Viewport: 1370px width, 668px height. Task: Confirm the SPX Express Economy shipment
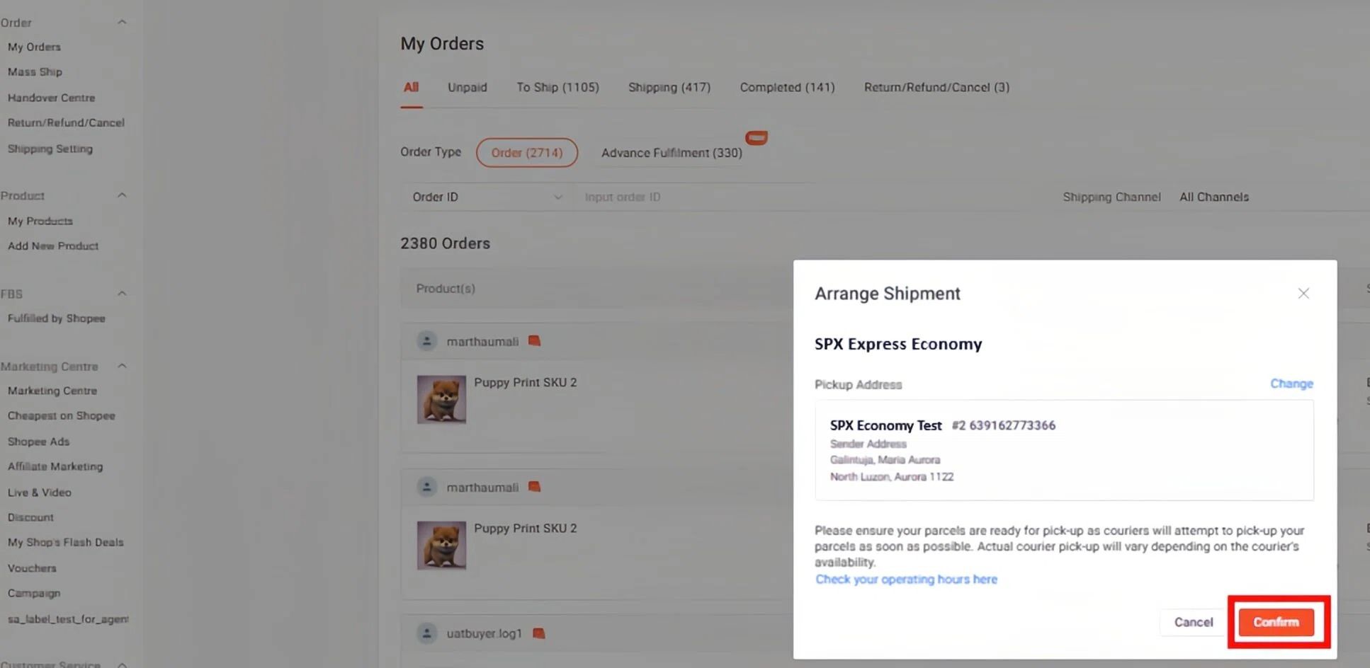[1276, 622]
